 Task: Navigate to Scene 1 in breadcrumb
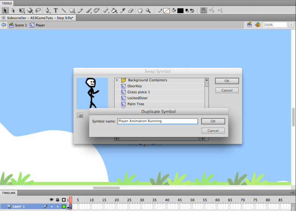(x=18, y=25)
